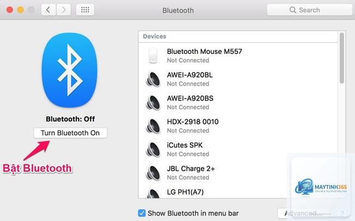The width and height of the screenshot is (355, 221).
Task: Click the Turn Bluetooth On button
Action: pyautogui.click(x=70, y=133)
